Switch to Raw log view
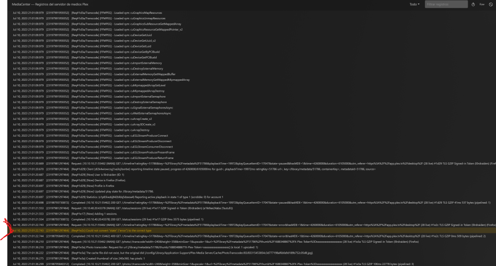Screen dimensions: 496x266 pos(482,4)
